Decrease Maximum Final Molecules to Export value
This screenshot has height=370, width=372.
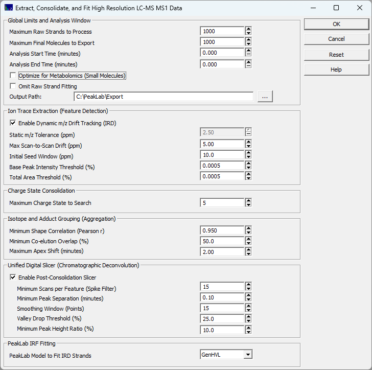[x=248, y=45]
